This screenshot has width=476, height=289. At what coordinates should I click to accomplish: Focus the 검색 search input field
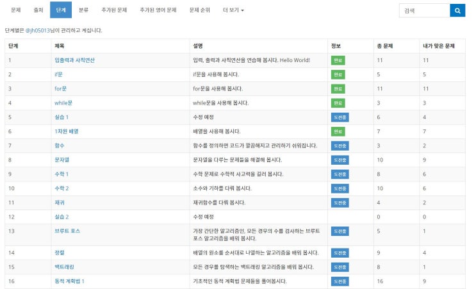pyautogui.click(x=424, y=11)
